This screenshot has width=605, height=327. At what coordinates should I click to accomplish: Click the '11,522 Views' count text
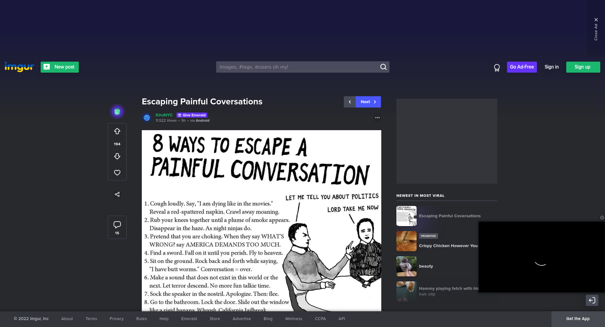(166, 121)
